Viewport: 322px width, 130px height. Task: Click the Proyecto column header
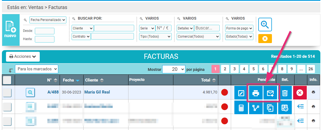tap(137, 80)
